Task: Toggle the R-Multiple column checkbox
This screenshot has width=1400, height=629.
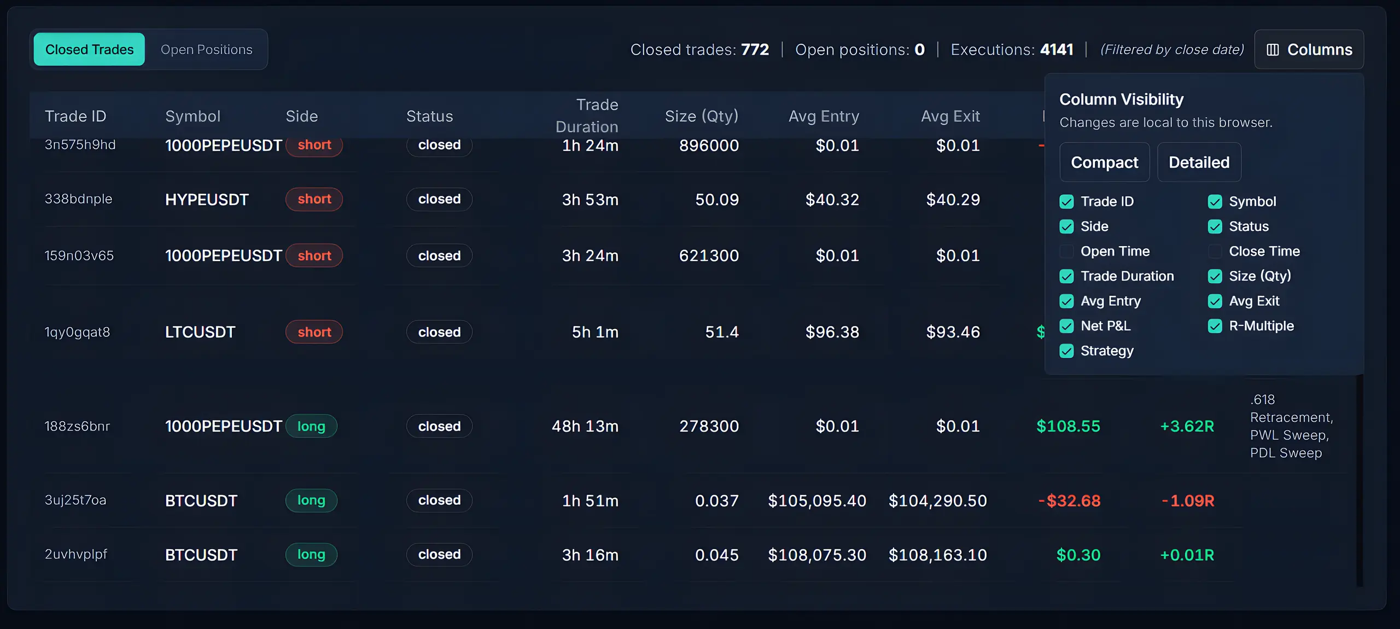Action: [1216, 326]
